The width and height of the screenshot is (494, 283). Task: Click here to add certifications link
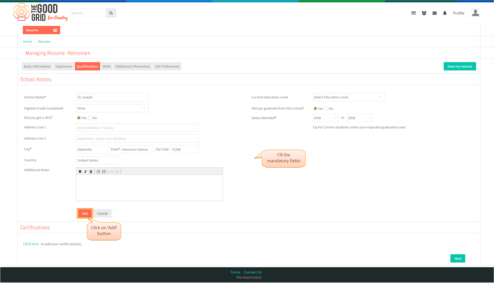31,244
